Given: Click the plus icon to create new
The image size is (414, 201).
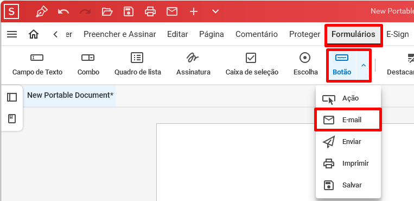Looking at the screenshot, I should (194, 11).
